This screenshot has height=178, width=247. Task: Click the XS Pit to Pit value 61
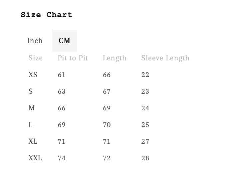(62, 75)
